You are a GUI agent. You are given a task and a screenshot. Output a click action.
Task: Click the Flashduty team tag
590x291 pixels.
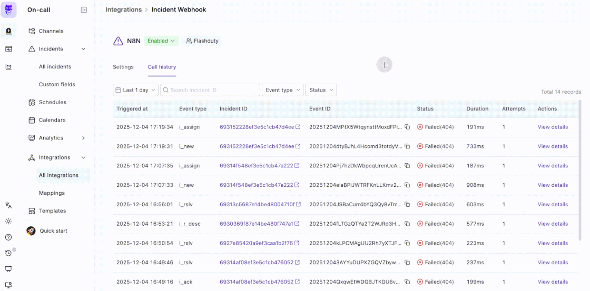(202, 41)
